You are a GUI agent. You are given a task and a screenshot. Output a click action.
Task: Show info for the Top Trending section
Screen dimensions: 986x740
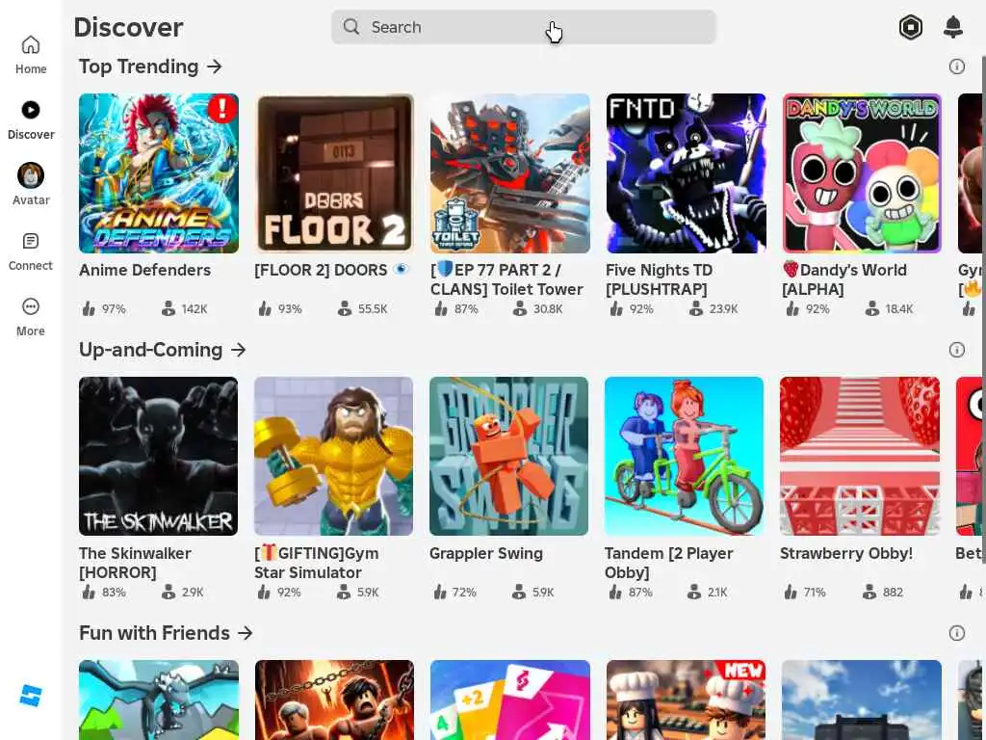click(x=956, y=66)
